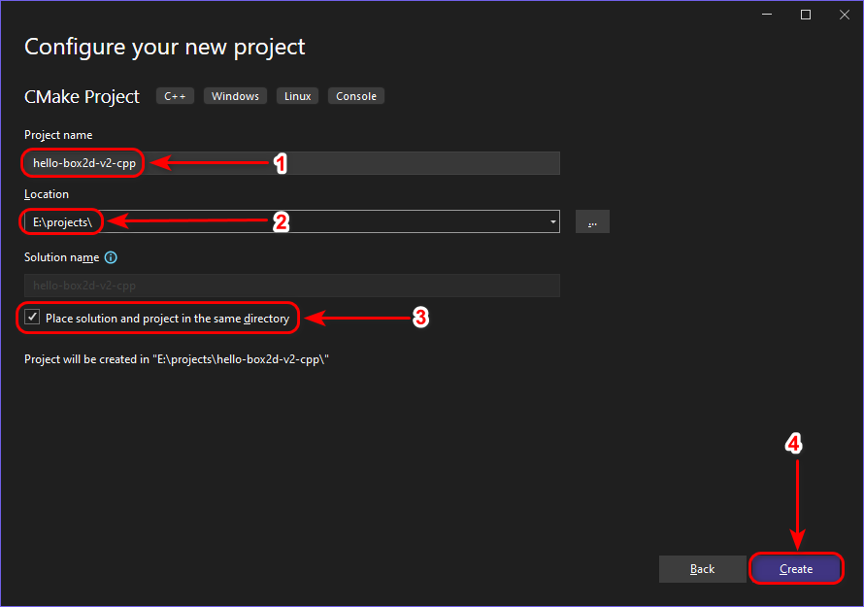Click the Console project type tag
Image resolution: width=864 pixels, height=607 pixels.
coord(356,96)
